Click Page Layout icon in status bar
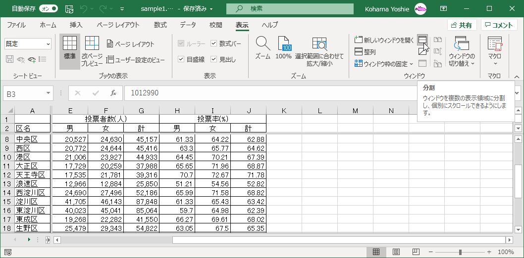Viewport: 524px width, 258px height. tap(396, 252)
